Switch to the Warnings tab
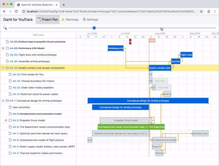219x166 pixels. 70,20
